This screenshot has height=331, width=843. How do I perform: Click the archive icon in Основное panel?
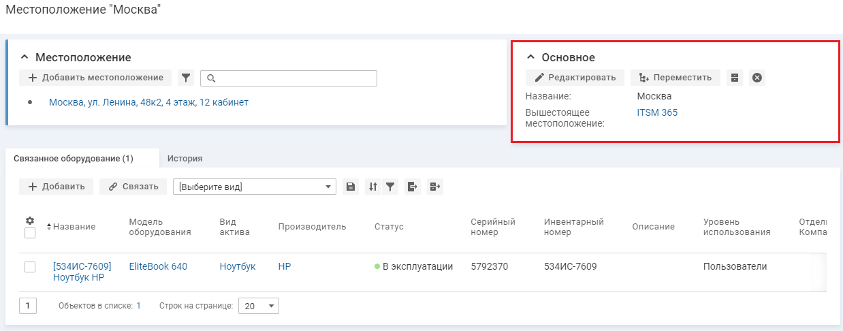coord(734,78)
